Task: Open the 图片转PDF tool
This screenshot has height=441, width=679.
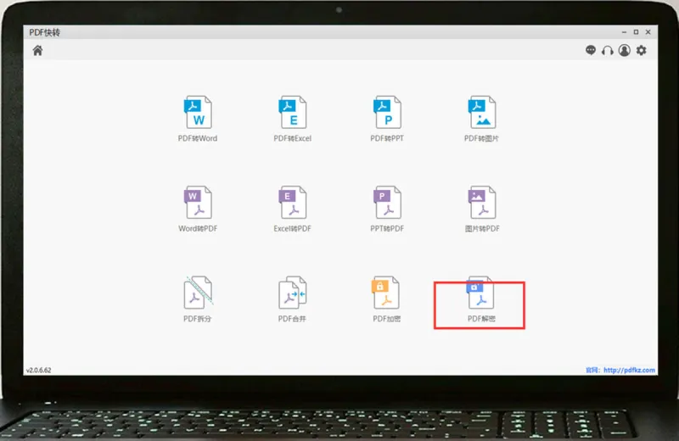Action: [482, 209]
